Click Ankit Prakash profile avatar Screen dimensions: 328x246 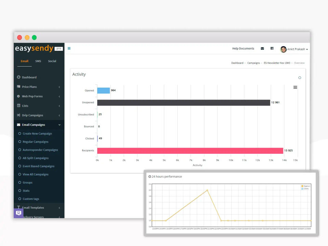(x=284, y=49)
